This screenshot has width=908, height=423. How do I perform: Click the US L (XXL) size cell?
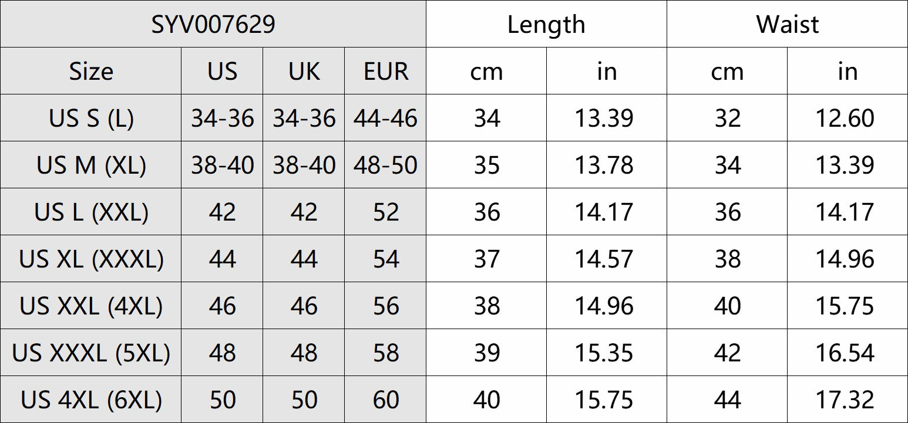[x=91, y=212]
